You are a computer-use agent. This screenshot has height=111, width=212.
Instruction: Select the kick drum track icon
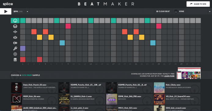[x=15, y=21]
